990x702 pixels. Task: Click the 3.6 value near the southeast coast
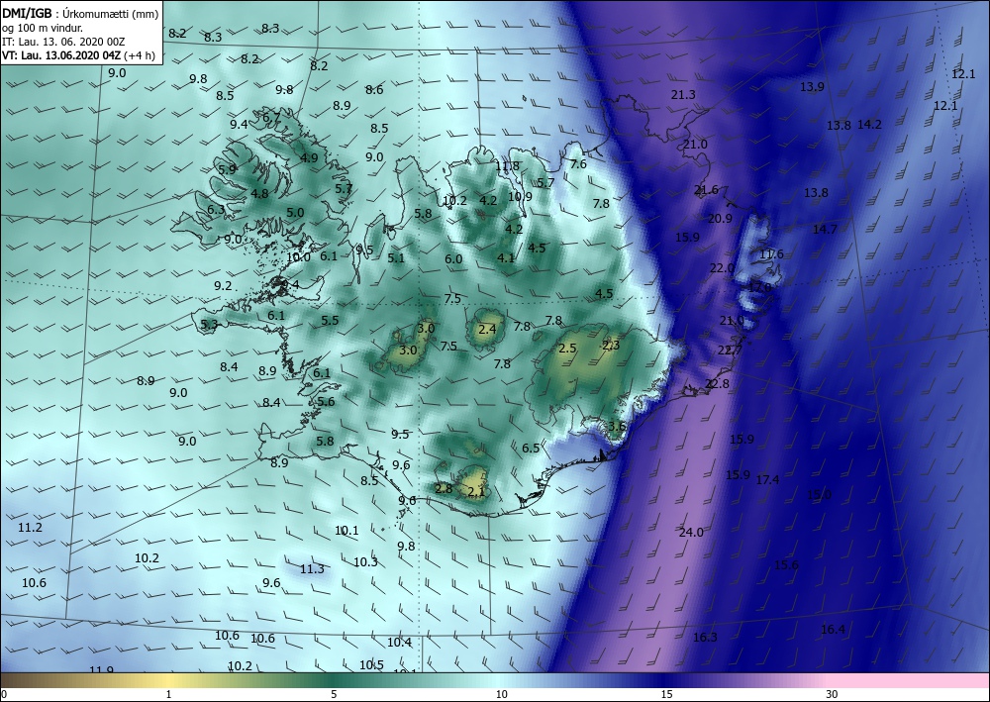617,426
